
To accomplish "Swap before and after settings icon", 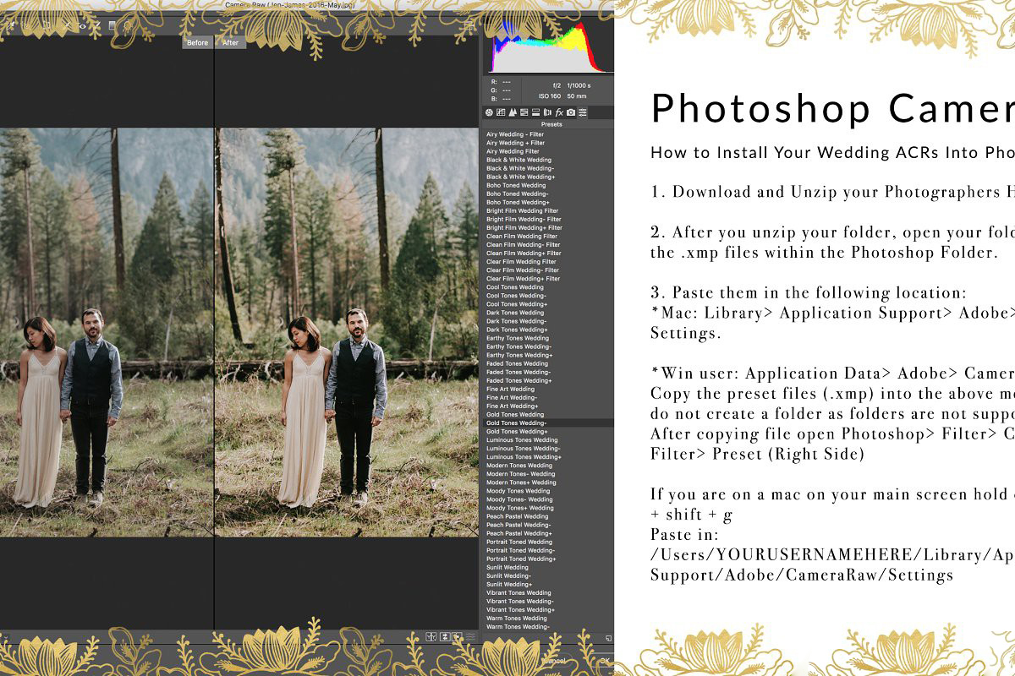I will click(445, 637).
